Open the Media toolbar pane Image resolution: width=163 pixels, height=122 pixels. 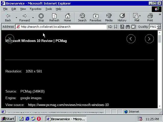click(x=109, y=18)
